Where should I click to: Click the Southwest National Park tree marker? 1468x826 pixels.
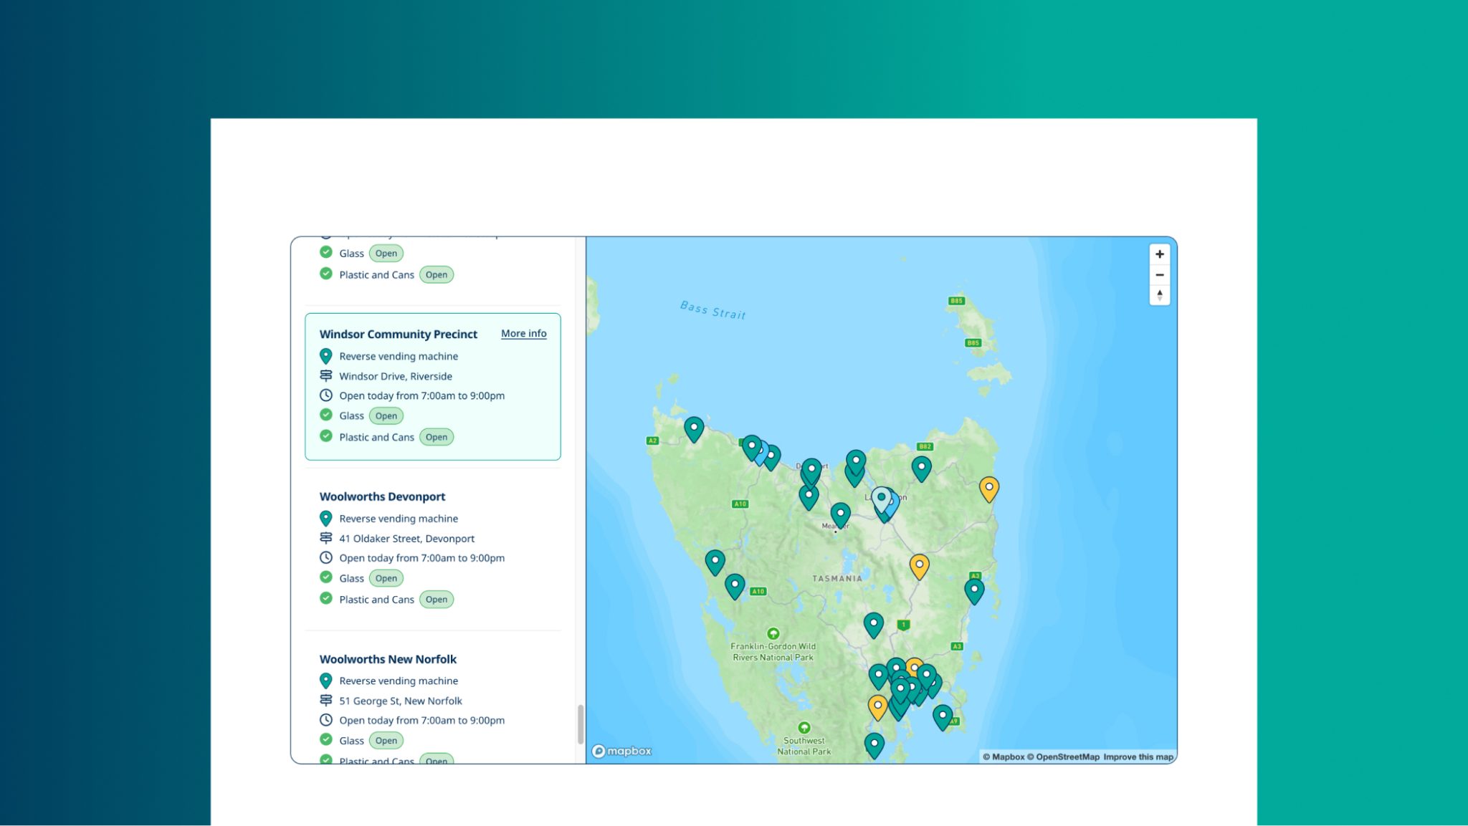[x=804, y=728]
